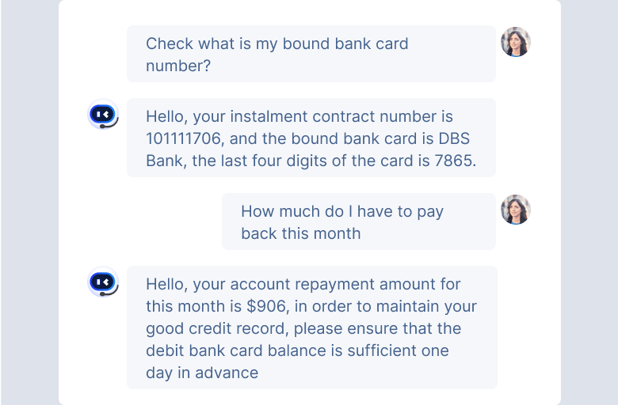
Task: Click "Hello" in the repayment amount reply
Action: [164, 284]
